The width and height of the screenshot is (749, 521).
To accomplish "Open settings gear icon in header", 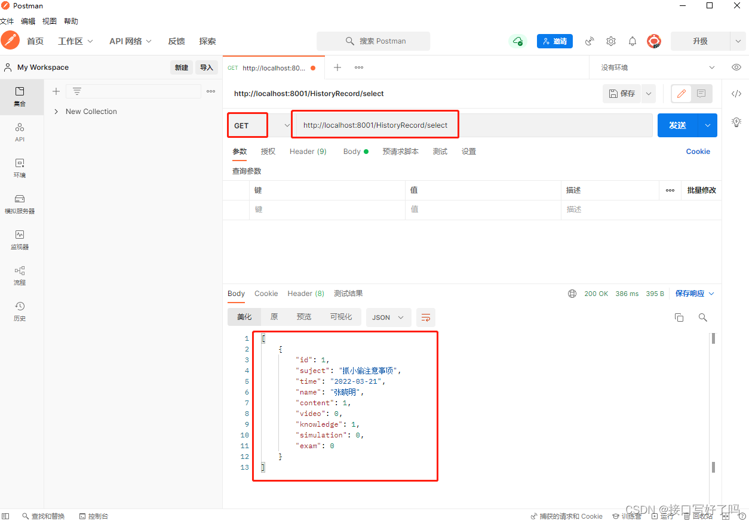I will pyautogui.click(x=611, y=41).
